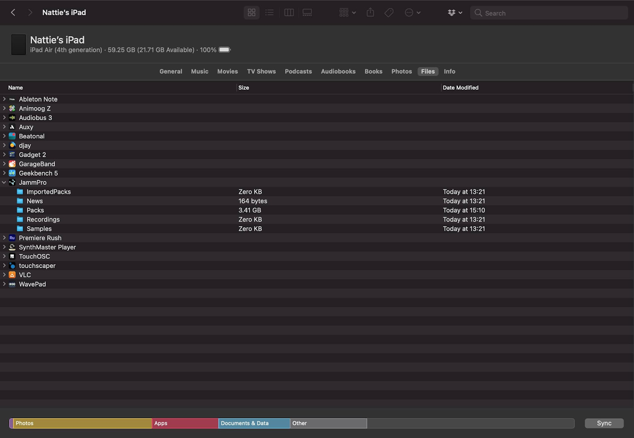This screenshot has width=634, height=438.
Task: Expand the Auxy app row
Action: pyautogui.click(x=4, y=127)
